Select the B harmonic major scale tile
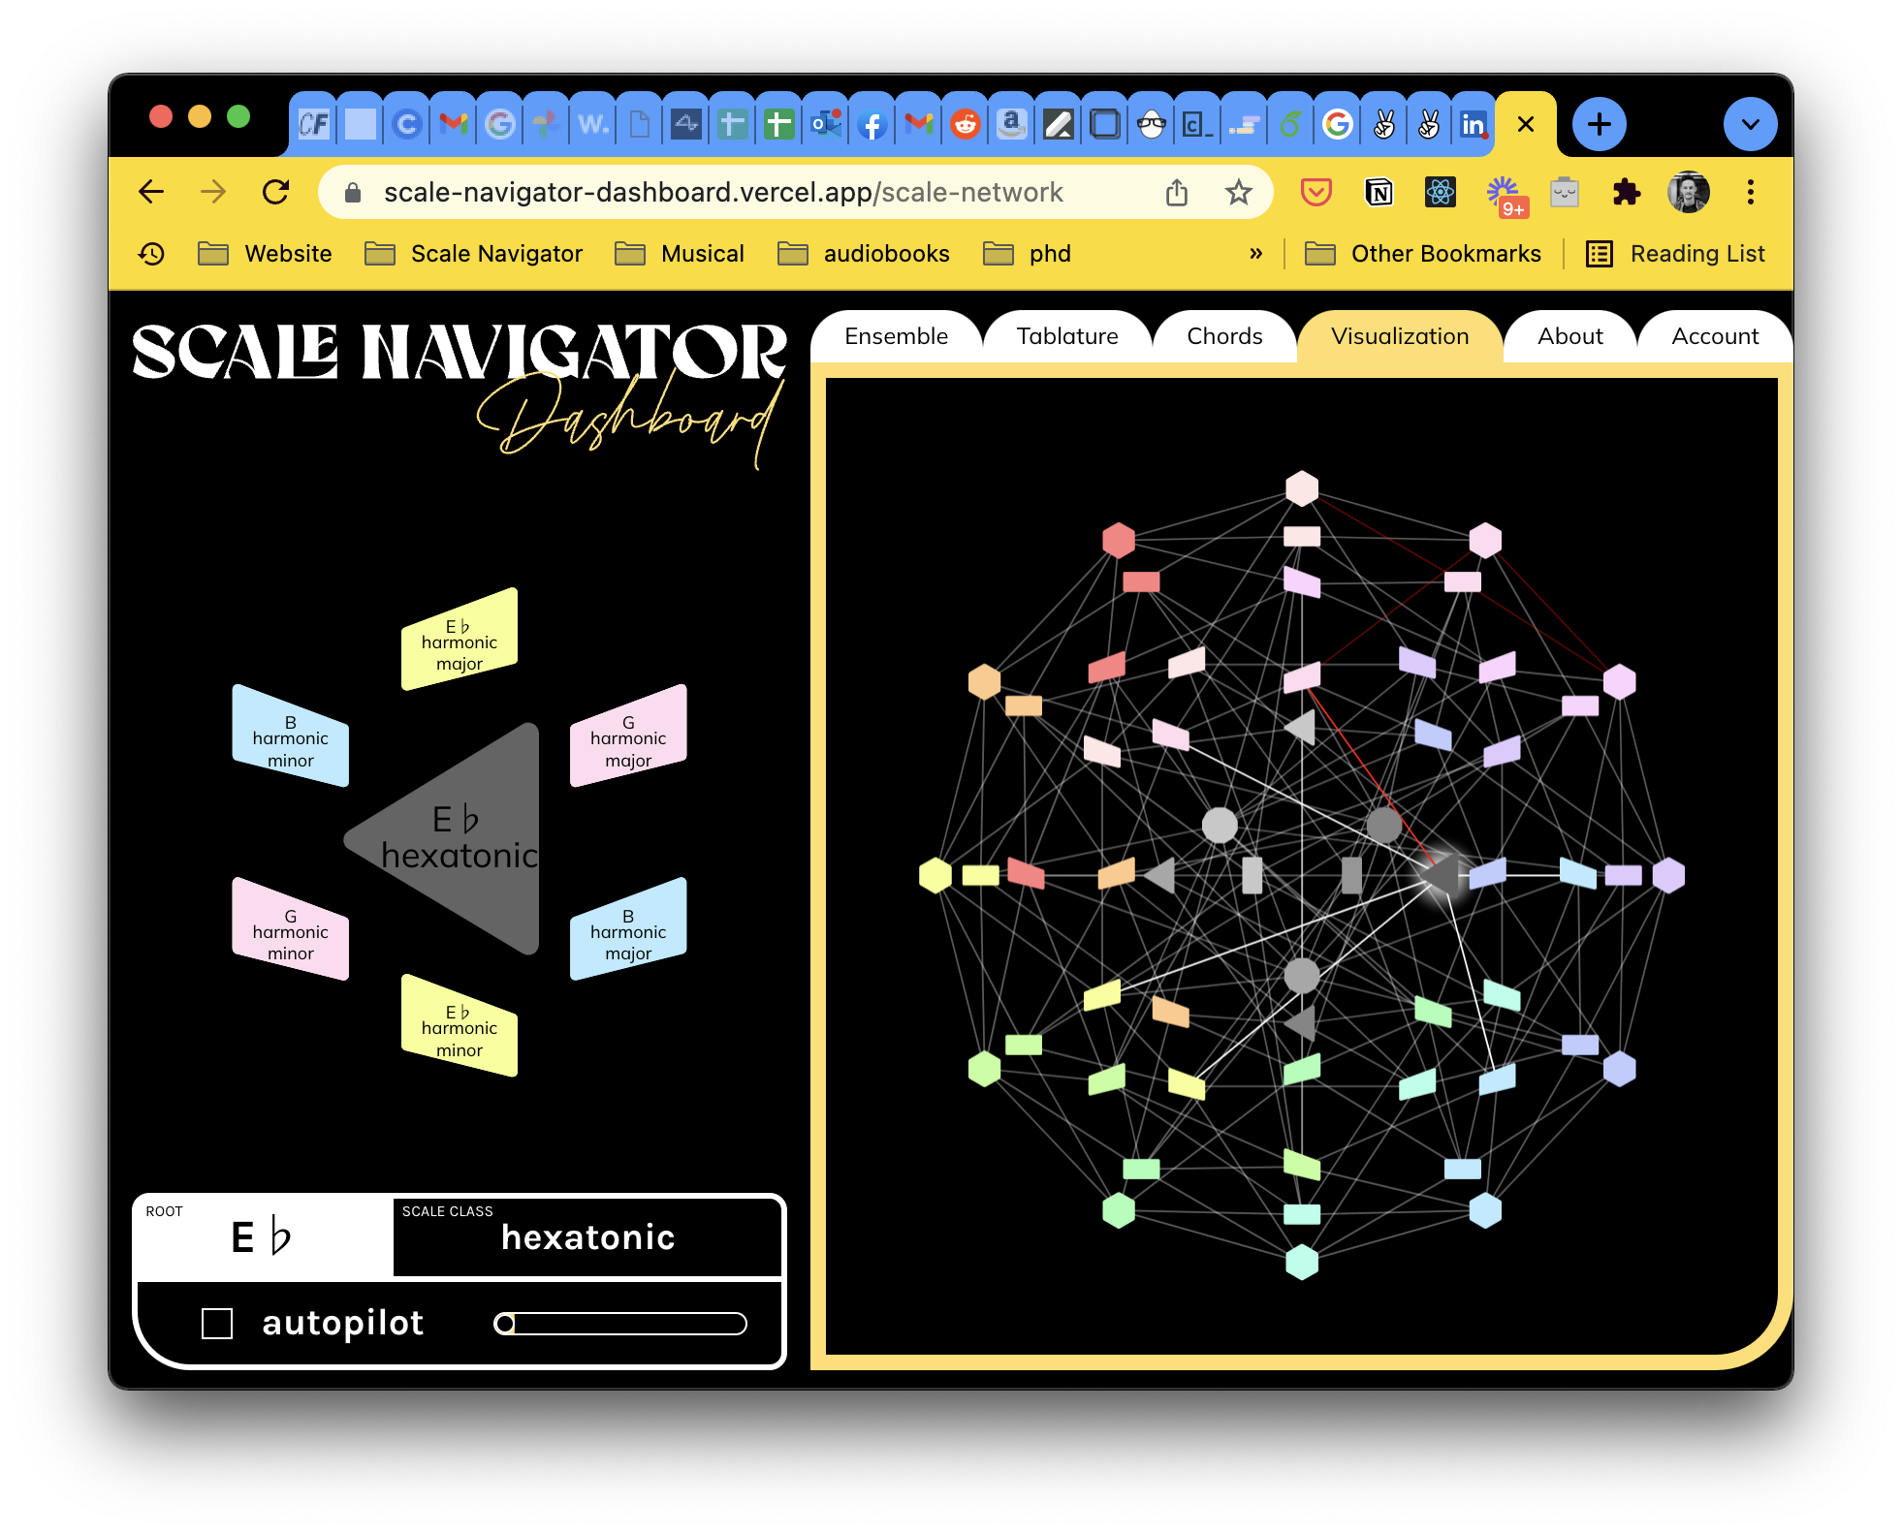Image resolution: width=1902 pixels, height=1533 pixels. click(628, 929)
